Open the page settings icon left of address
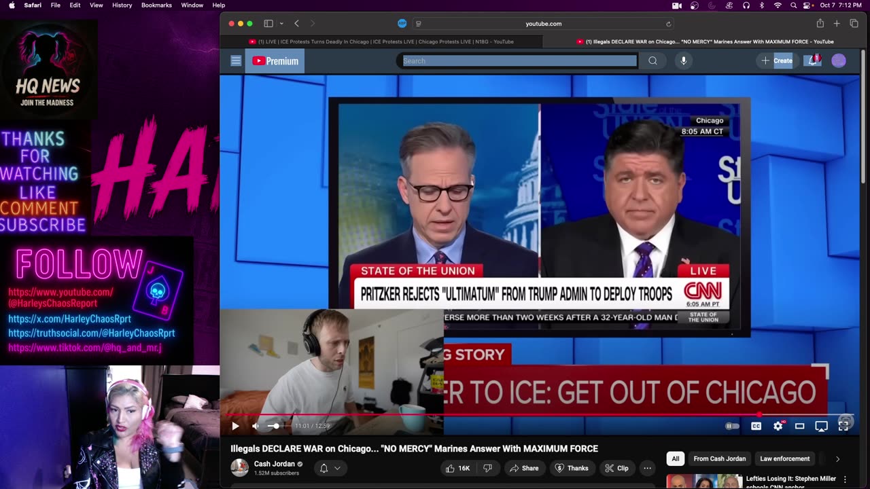Viewport: 870px width, 489px height. [419, 24]
